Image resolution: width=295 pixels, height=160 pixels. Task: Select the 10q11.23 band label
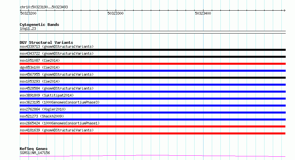[x=28, y=29]
